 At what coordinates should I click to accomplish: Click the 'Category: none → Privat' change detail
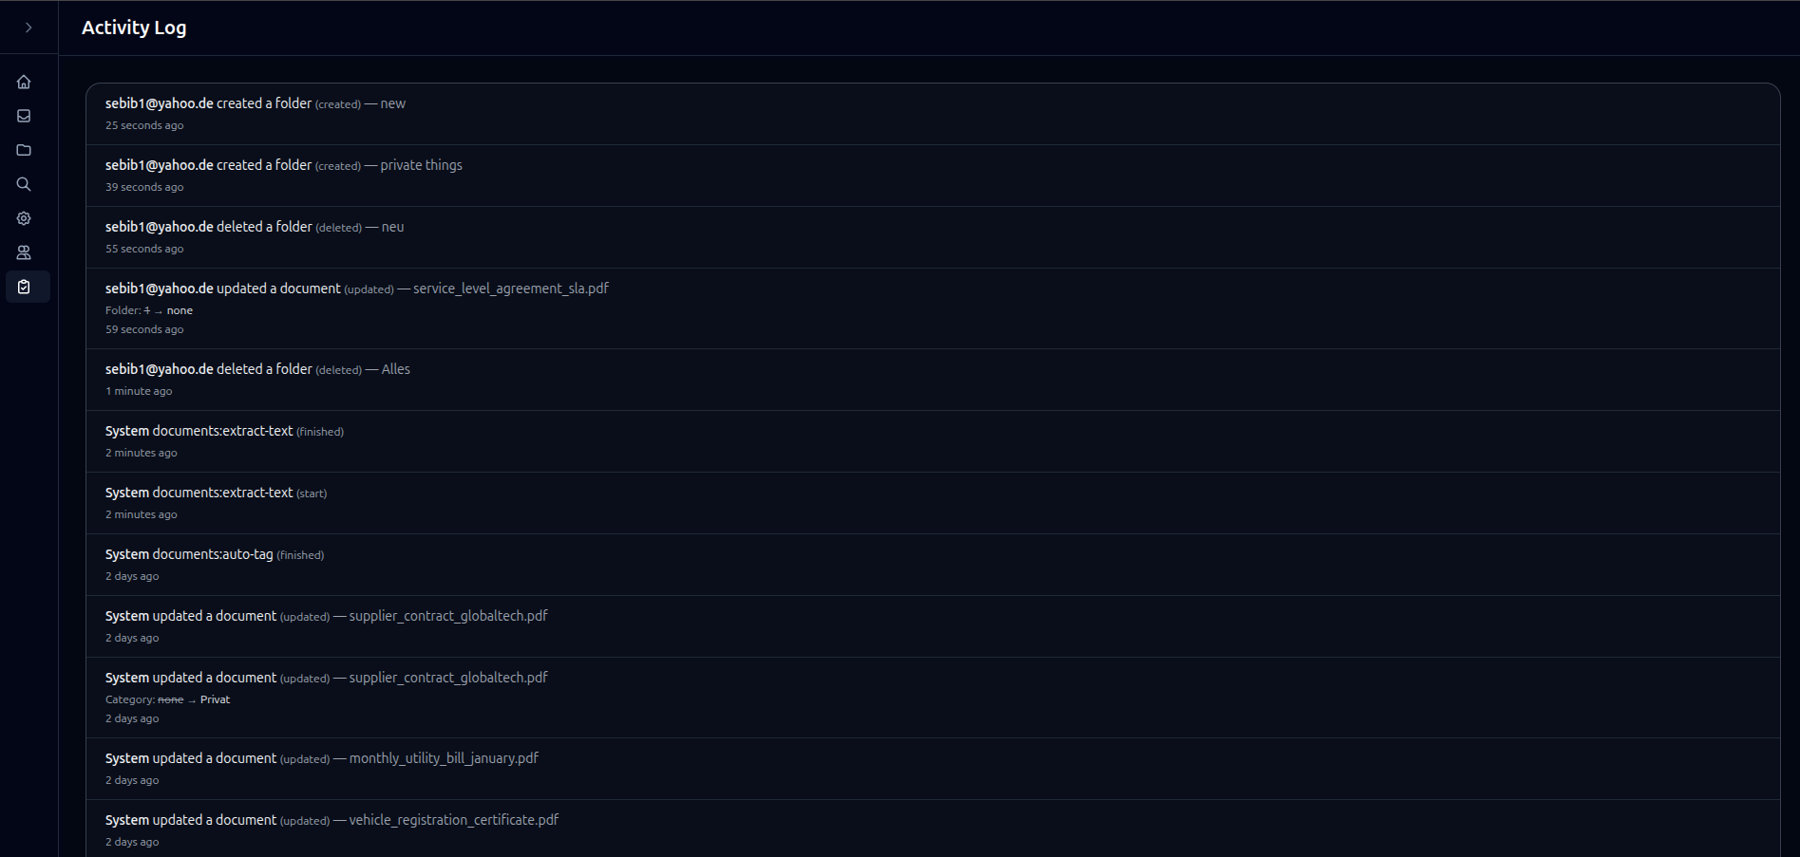[x=167, y=699]
